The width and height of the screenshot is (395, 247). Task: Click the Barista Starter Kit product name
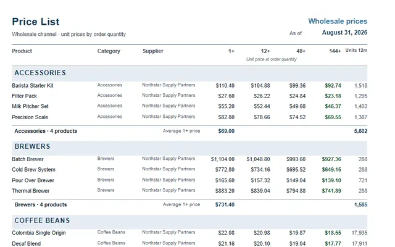(33, 86)
